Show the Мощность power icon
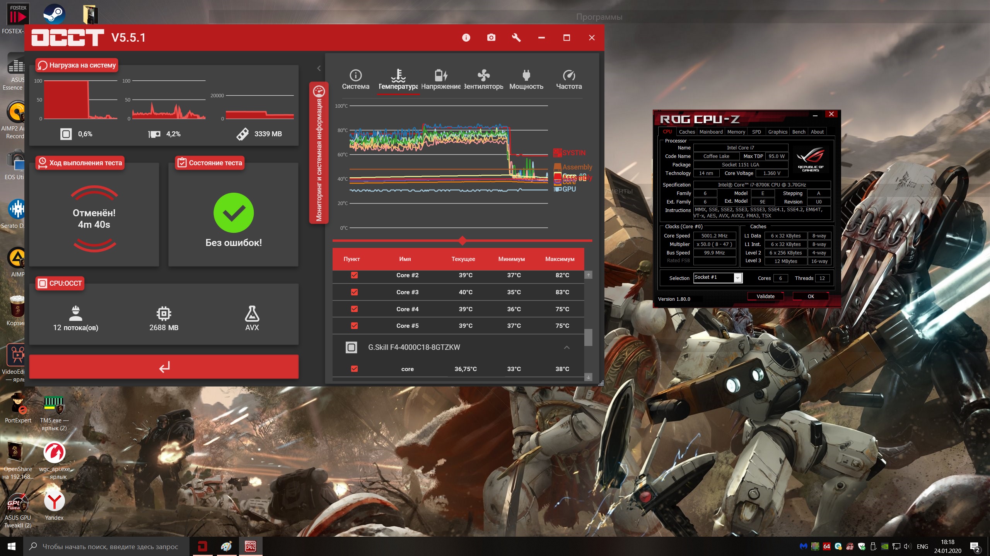 (526, 75)
